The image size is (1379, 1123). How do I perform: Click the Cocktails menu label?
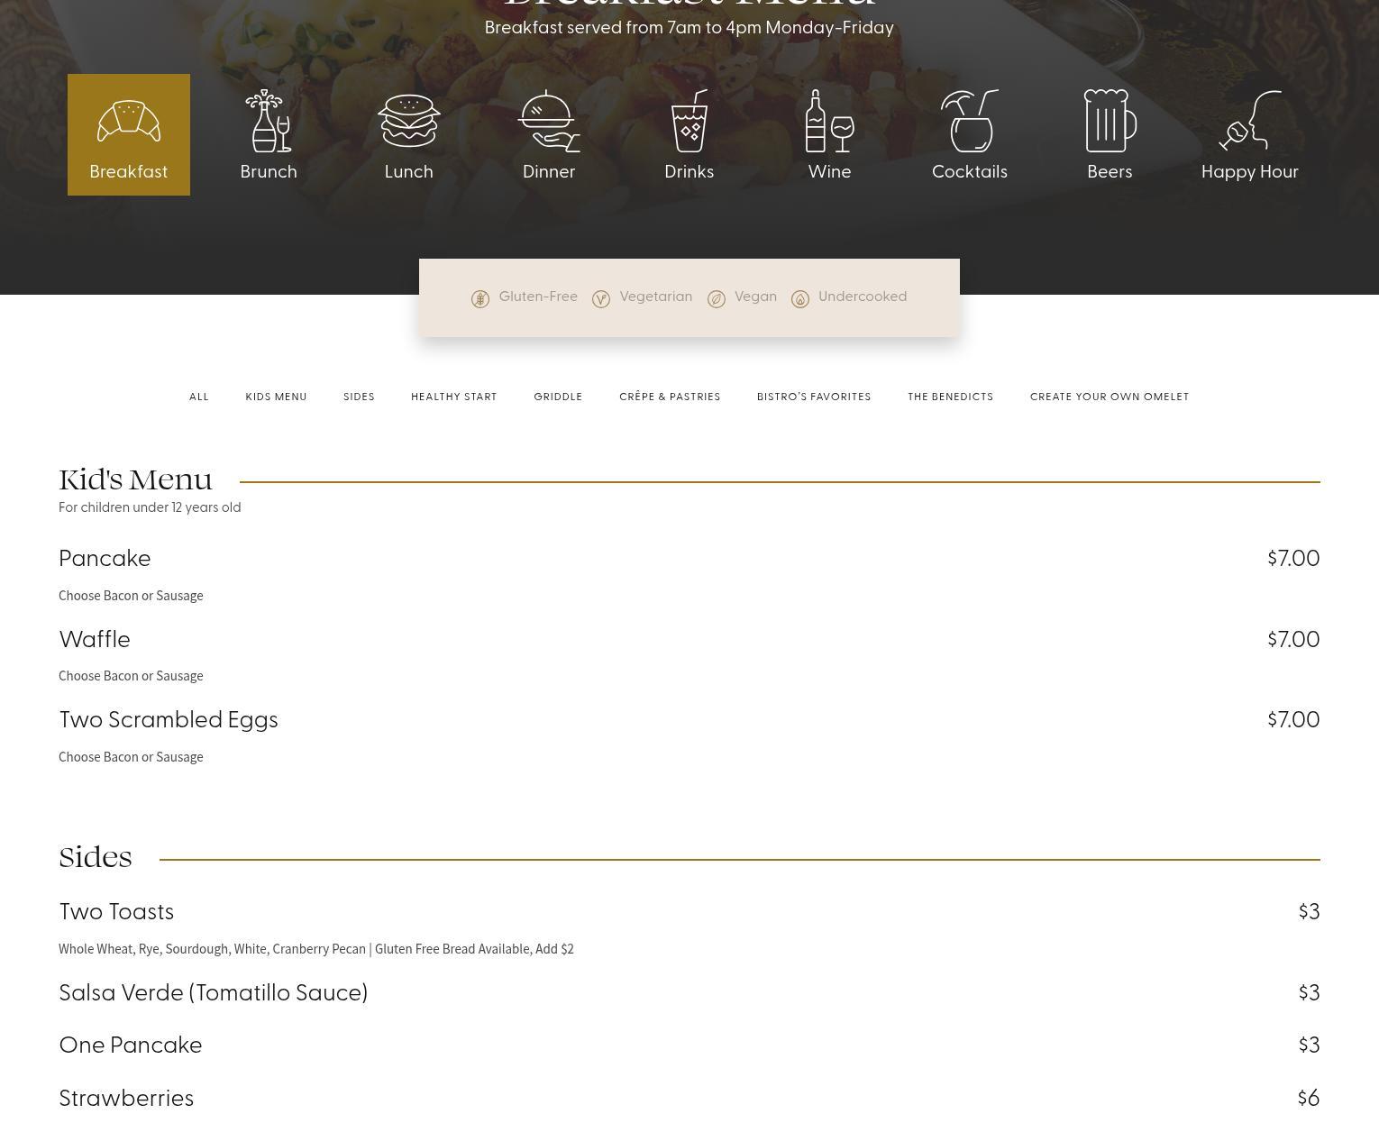[970, 172]
